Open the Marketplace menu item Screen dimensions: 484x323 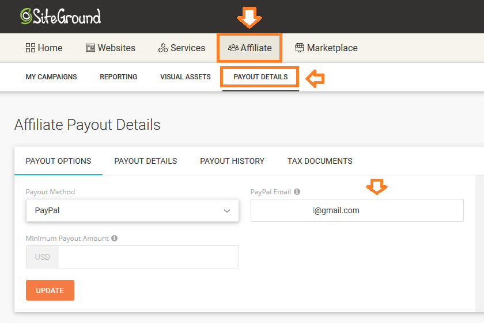(x=326, y=48)
